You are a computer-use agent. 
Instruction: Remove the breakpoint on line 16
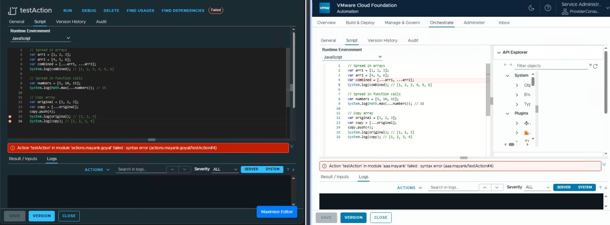click(10, 121)
